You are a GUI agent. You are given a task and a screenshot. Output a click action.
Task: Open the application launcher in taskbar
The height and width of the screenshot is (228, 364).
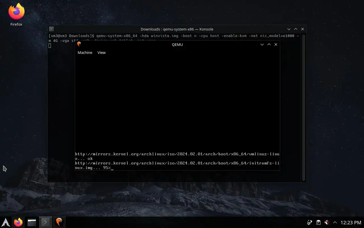point(6,222)
